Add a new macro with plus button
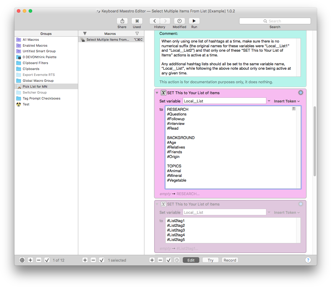This screenshot has height=287, width=331. (x=85, y=260)
